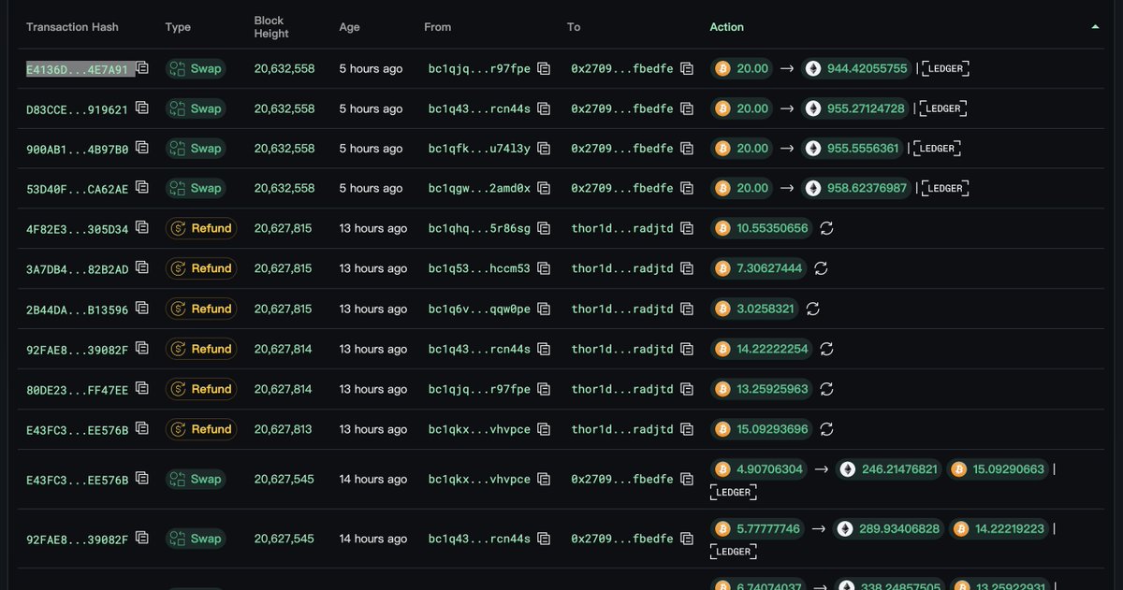Open transaction D83CCE...919621
Viewport: 1123px width, 590px height.
click(x=77, y=108)
